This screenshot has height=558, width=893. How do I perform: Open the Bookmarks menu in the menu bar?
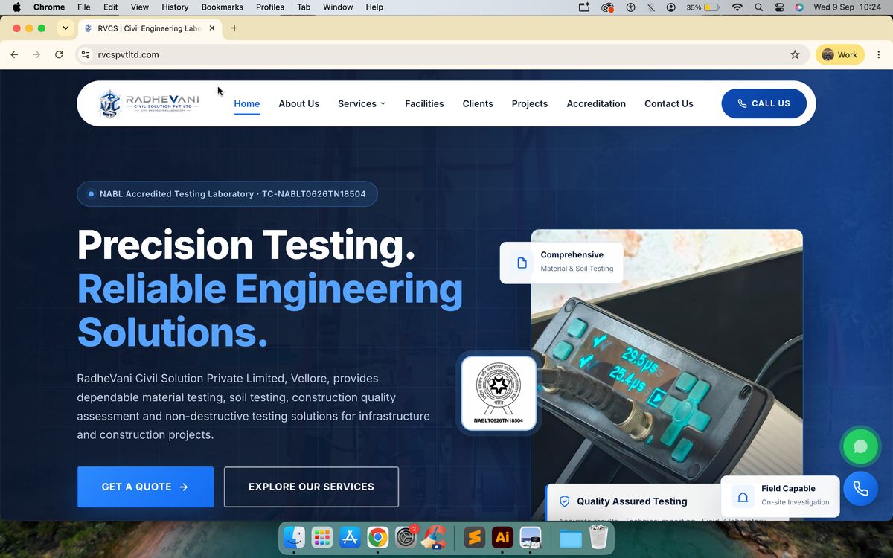(x=223, y=7)
